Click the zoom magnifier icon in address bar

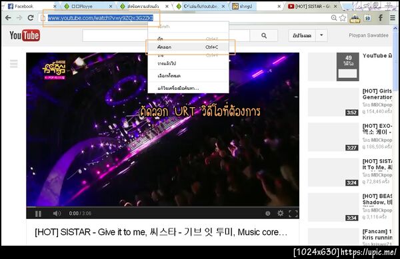[334, 17]
